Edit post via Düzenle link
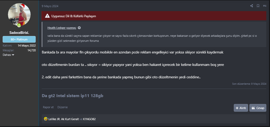This screenshot has height=127, width=270. 63,107
